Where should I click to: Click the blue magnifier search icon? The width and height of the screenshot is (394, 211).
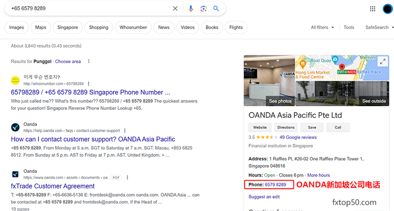216,8
